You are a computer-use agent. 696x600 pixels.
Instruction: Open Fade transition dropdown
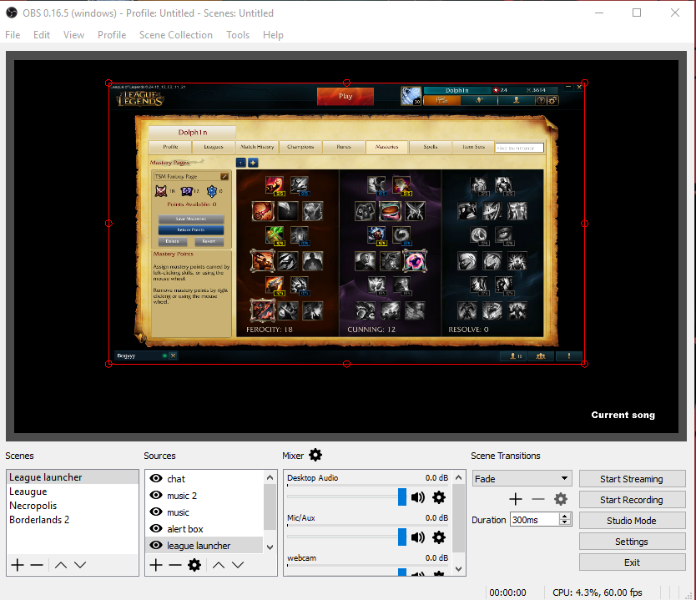tap(522, 478)
